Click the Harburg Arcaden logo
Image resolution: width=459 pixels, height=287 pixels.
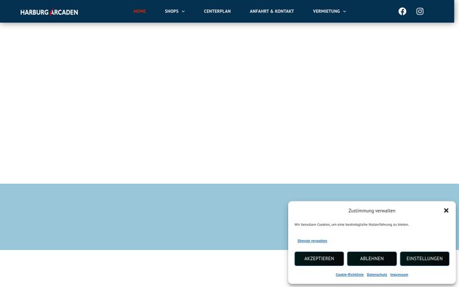point(49,12)
